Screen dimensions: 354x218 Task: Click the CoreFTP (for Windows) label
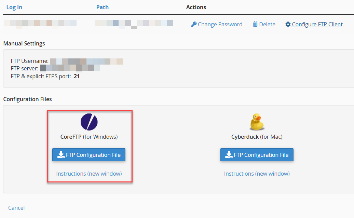click(x=89, y=137)
